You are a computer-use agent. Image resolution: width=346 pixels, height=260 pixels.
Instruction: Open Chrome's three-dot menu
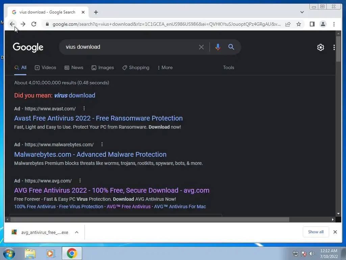coord(334,24)
